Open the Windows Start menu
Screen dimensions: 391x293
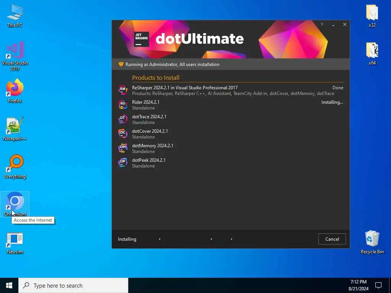(x=9, y=285)
